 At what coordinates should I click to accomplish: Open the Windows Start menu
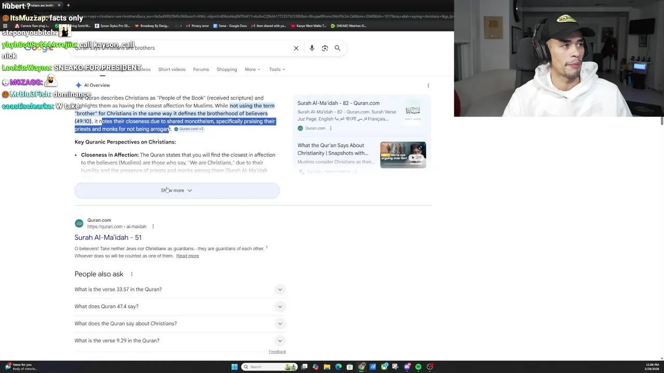[234, 367]
